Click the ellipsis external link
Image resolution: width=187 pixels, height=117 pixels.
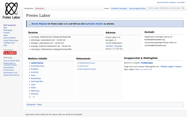click(x=33, y=97)
